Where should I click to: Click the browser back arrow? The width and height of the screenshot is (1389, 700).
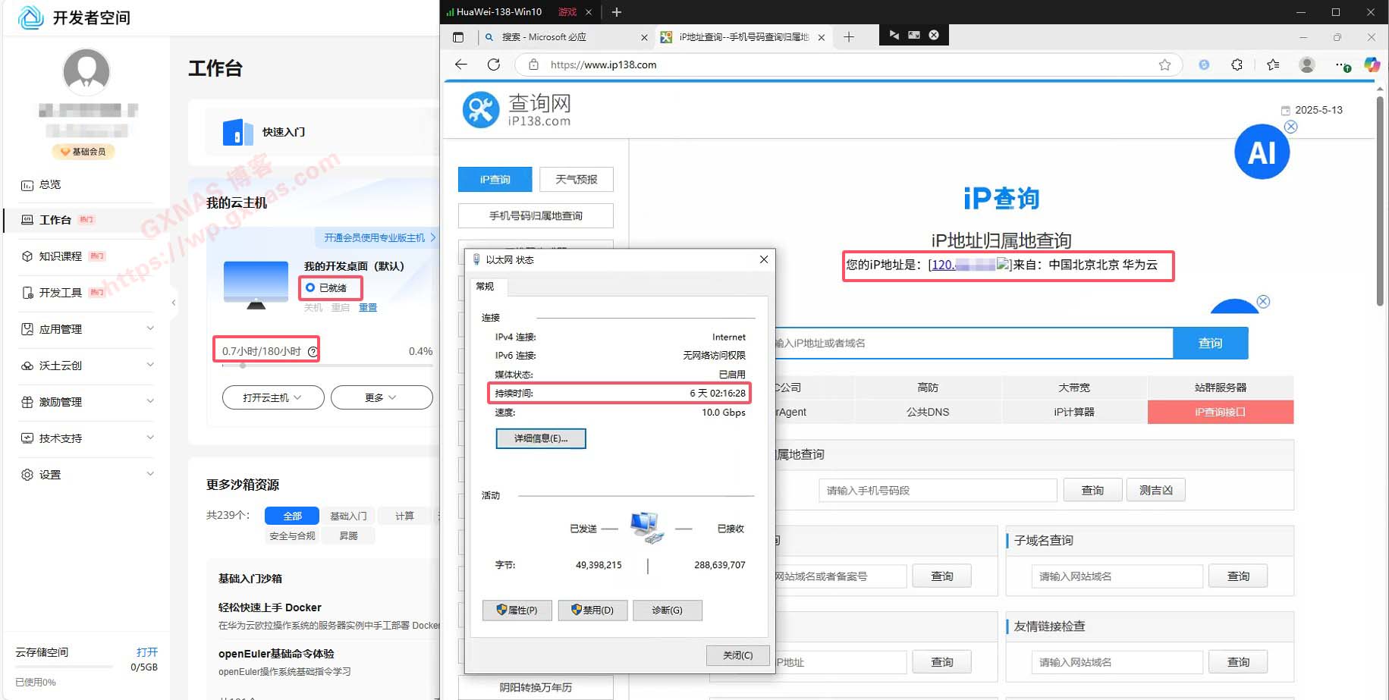(461, 64)
